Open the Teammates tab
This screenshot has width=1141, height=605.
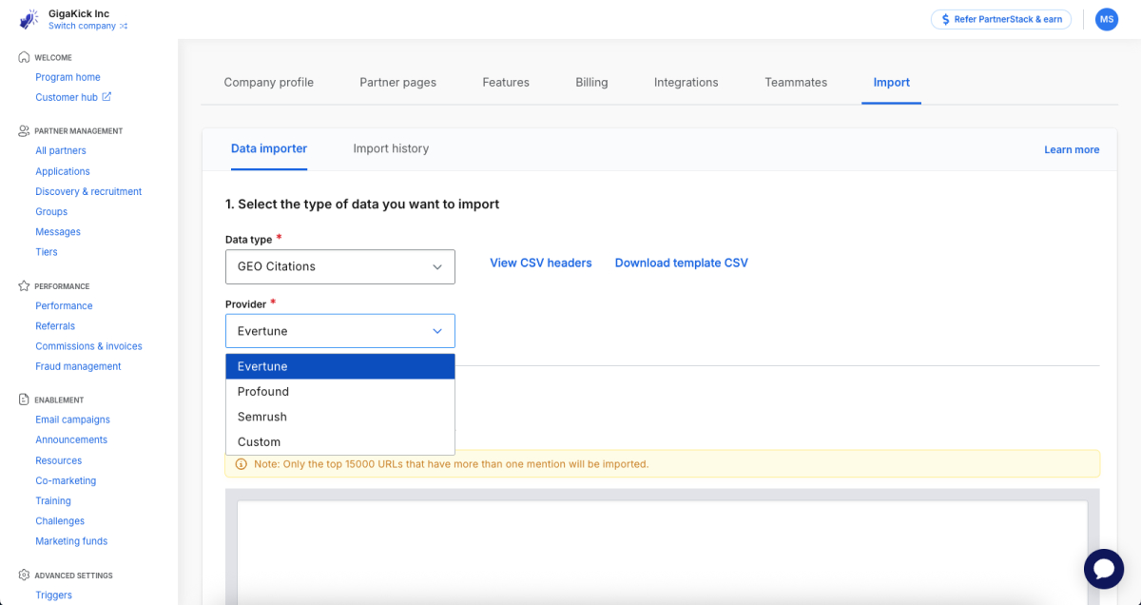click(796, 82)
